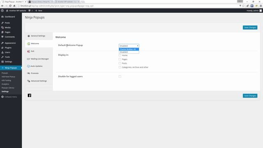Screen dimensions: 263x148
Task: Open the Default Welcome Popup dropdown
Action: tap(129, 46)
